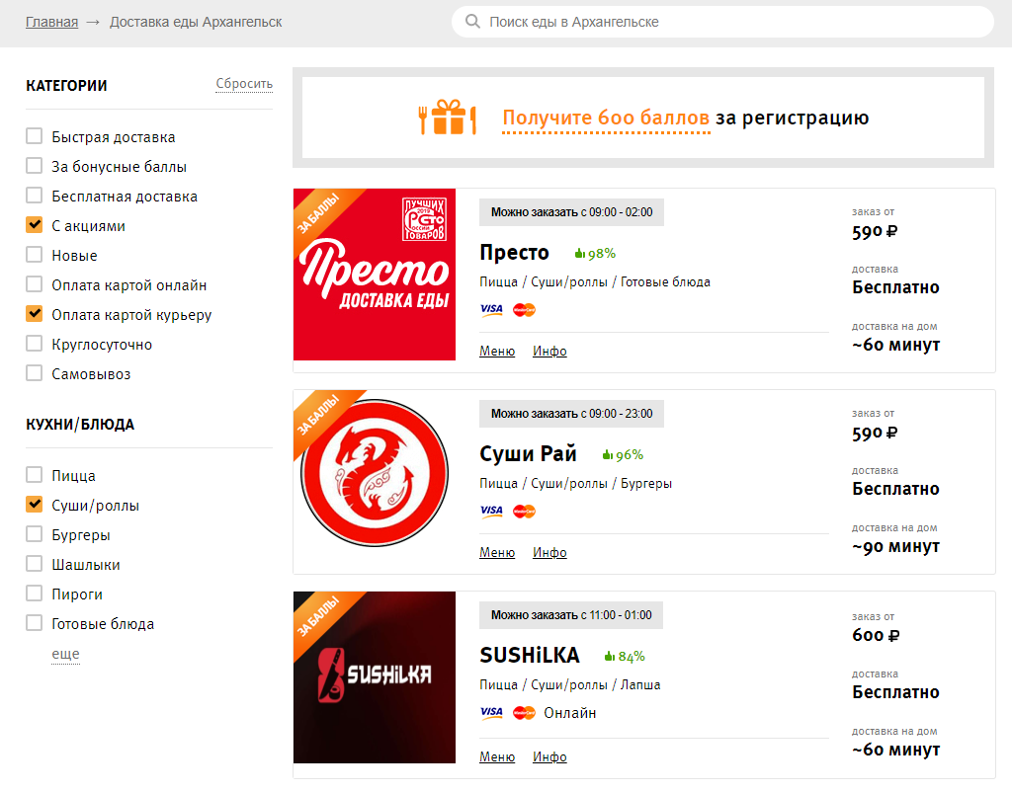This screenshot has height=793, width=1012.
Task: Select the Новые checkbox
Action: [35, 255]
